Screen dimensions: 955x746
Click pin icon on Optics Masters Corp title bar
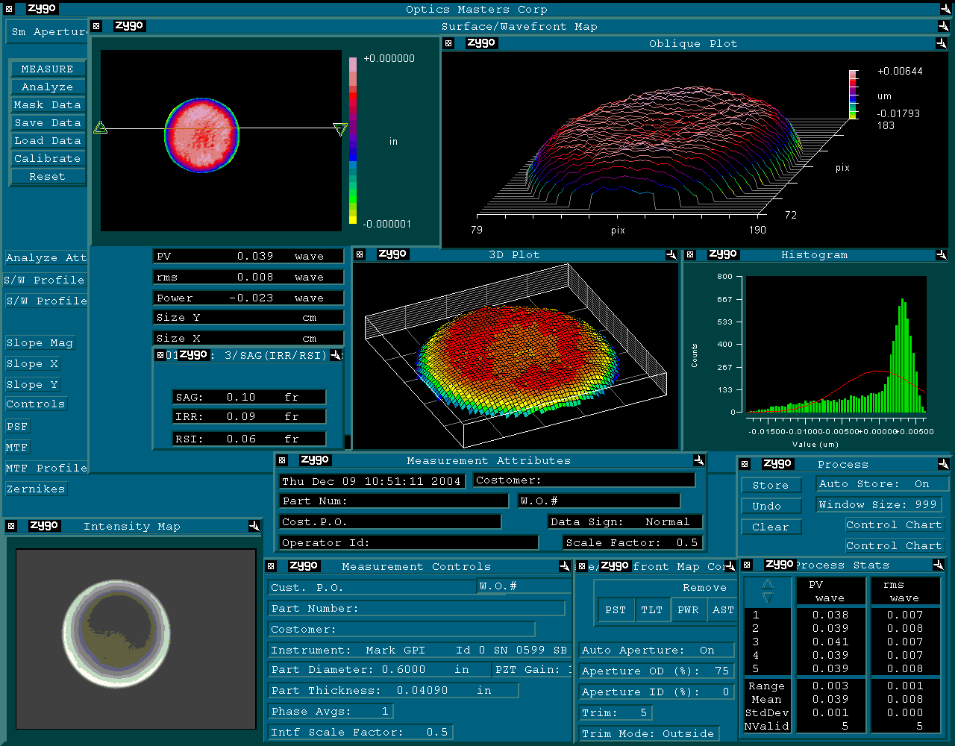coord(945,9)
